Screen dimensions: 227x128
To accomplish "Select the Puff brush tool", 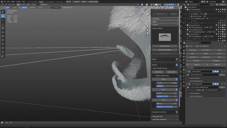I will tap(3, 44).
